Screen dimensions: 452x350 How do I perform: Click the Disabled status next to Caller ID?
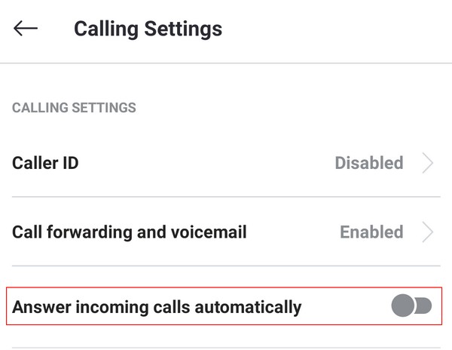coord(369,163)
